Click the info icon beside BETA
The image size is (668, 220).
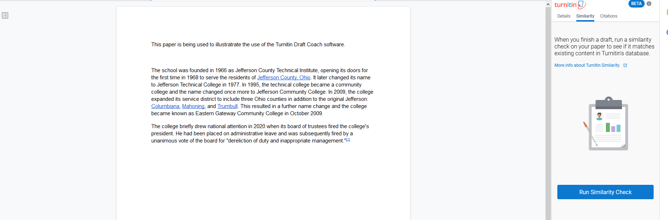point(649,4)
